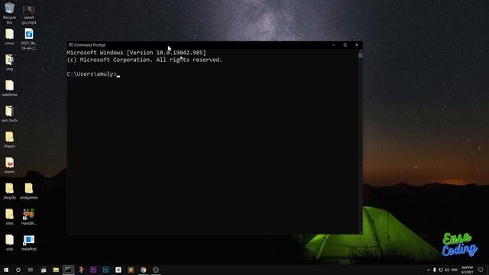Open the taskbar clock and calendar
489x275 pixels.
tap(467, 270)
